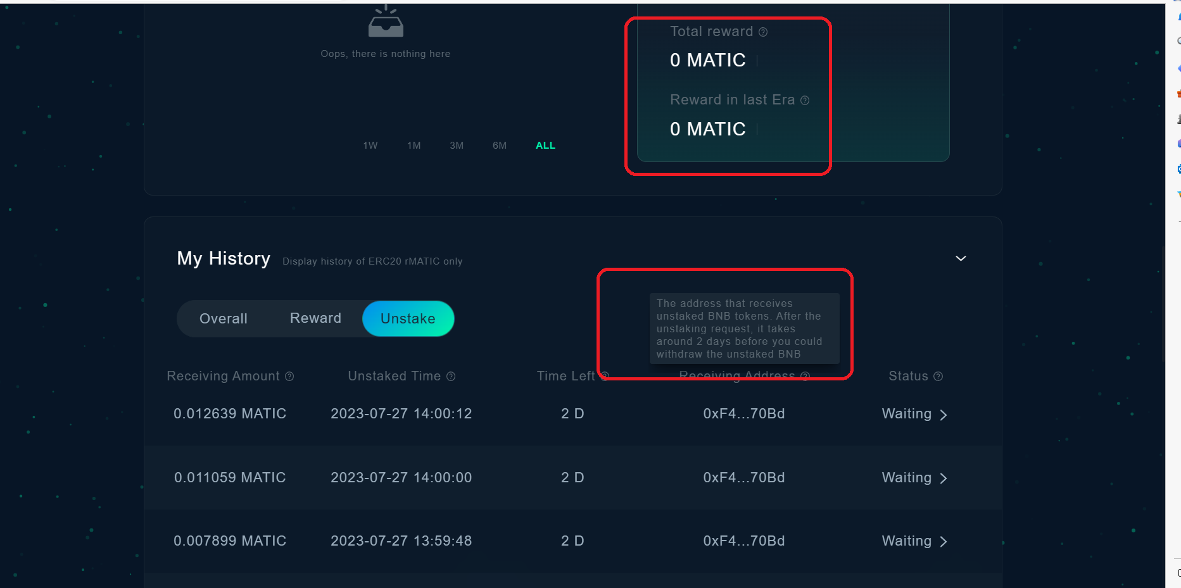Open the Status column help icon
Screen dimensions: 1181x588
coord(938,376)
